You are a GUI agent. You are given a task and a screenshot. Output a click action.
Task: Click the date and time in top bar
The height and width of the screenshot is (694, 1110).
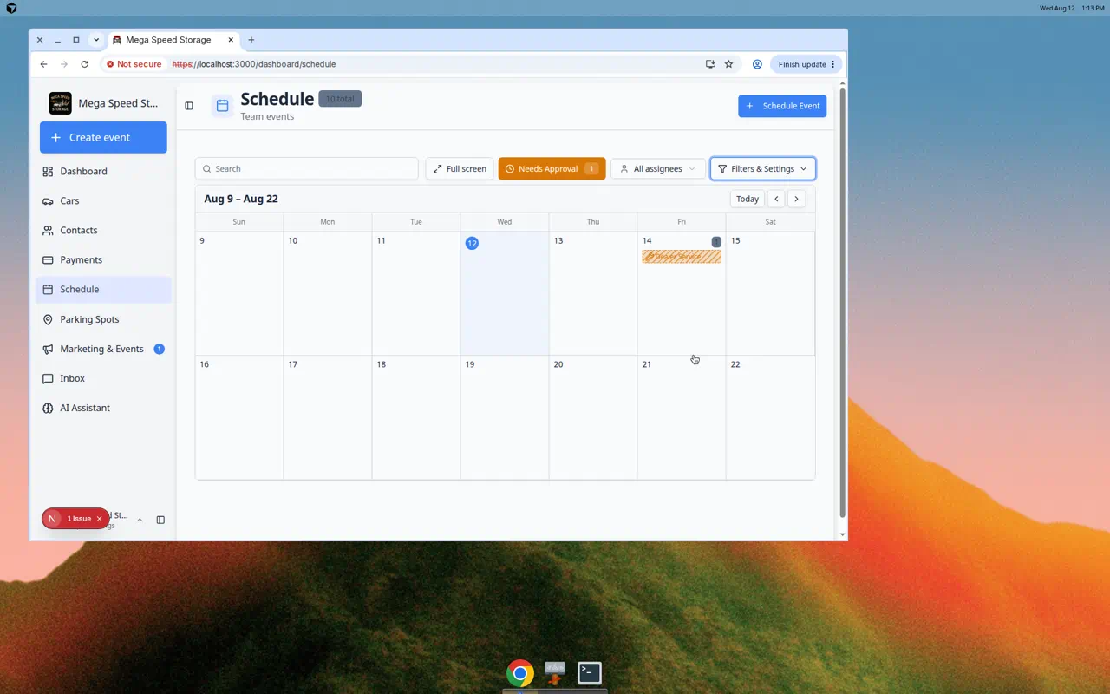pyautogui.click(x=1073, y=8)
